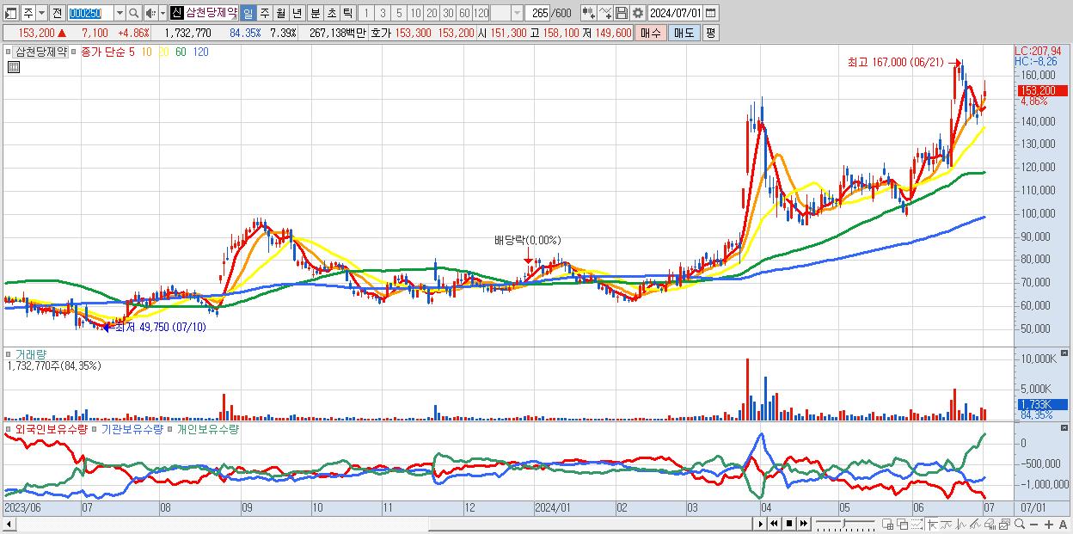The width and height of the screenshot is (1073, 534).
Task: Open the 주 stock-type dropdown arrow
Action: (41, 13)
